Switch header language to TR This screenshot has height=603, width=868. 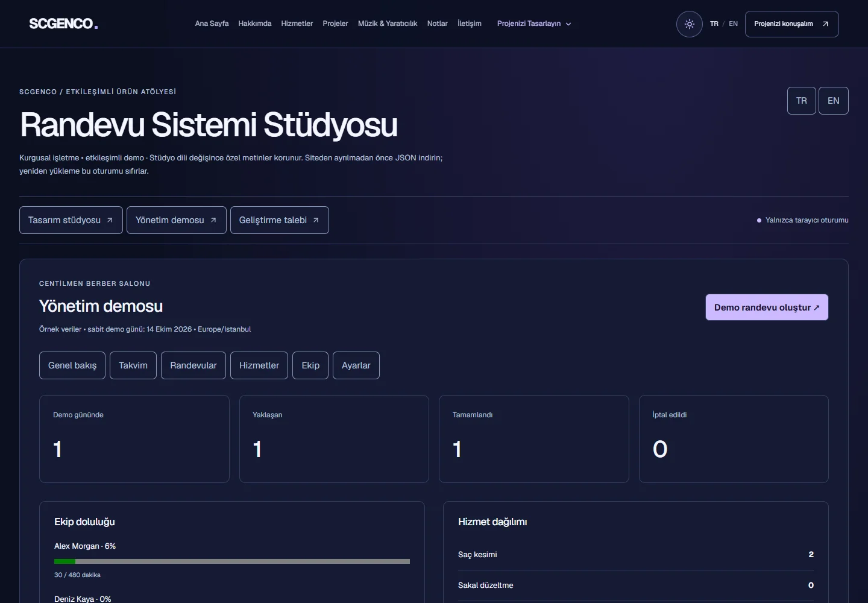tap(714, 24)
